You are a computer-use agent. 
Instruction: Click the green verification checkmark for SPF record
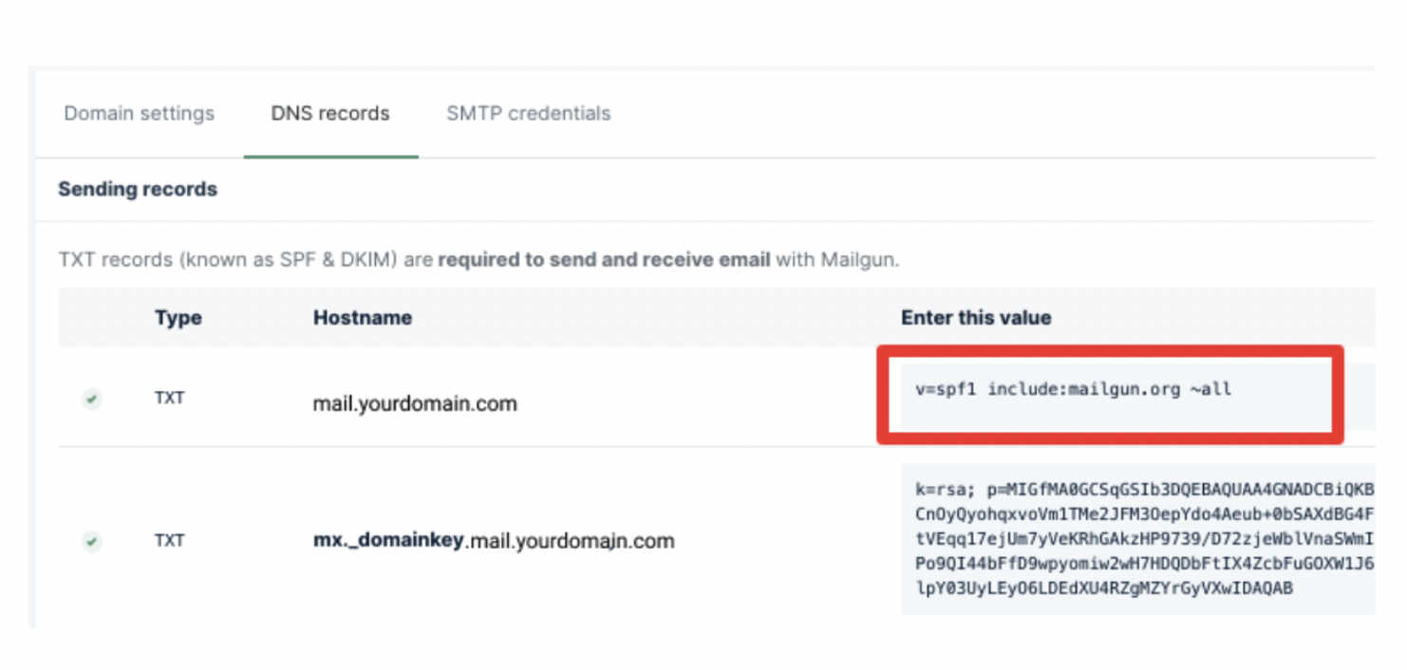click(x=91, y=398)
